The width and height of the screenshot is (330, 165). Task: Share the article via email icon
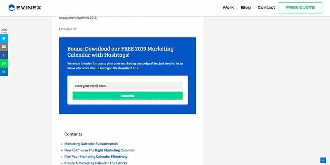[4, 47]
